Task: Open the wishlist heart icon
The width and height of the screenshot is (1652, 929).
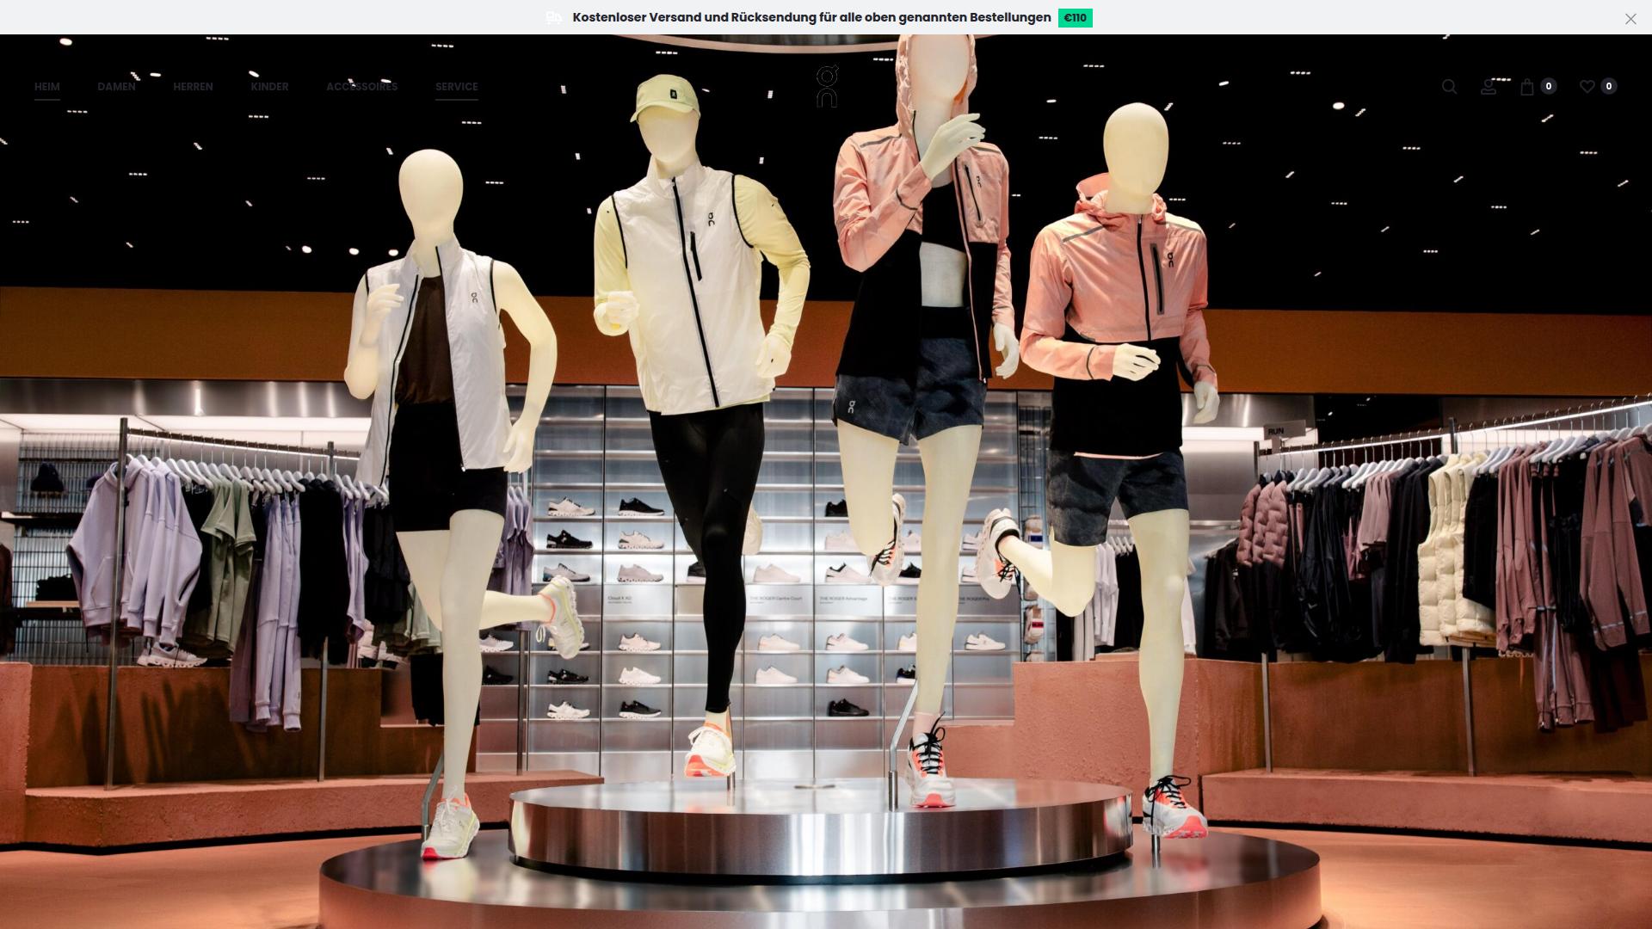Action: pos(1587,87)
